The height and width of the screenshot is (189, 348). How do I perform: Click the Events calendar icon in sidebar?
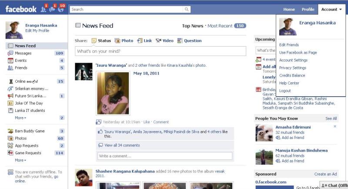tap(10, 61)
